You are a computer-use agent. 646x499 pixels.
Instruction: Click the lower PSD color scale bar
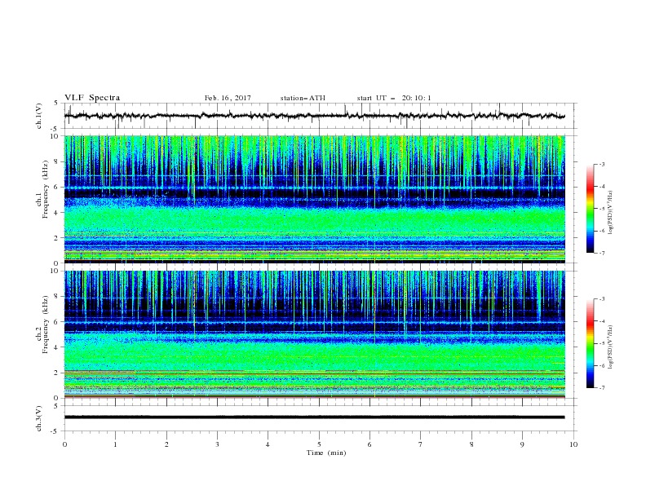pos(590,343)
